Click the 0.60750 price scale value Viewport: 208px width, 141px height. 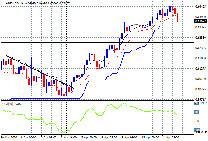(200, 79)
